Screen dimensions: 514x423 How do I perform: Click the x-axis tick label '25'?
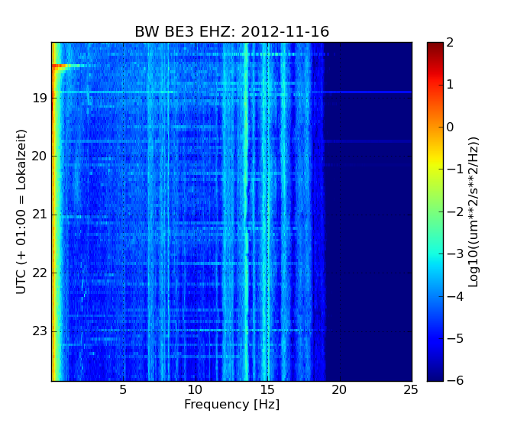[411, 390]
